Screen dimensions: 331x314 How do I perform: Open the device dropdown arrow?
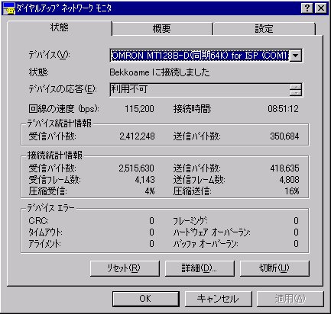tap(296, 56)
